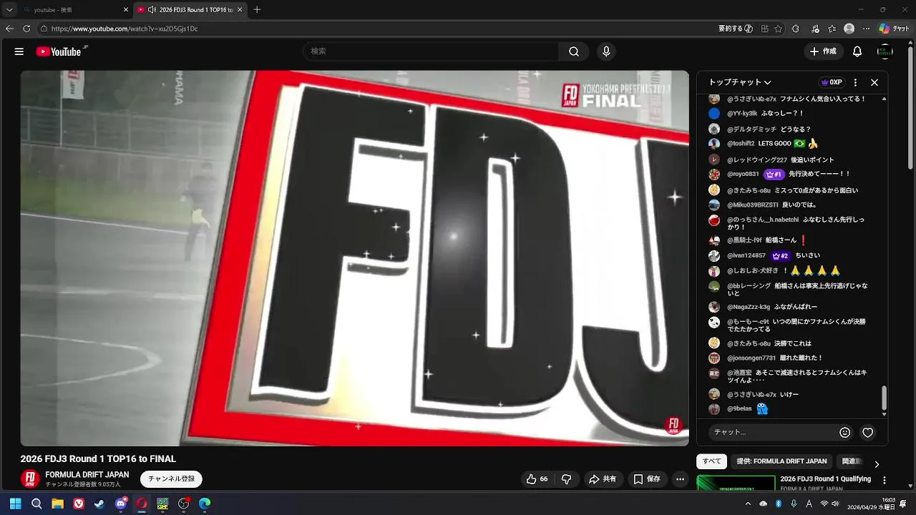Click chat scroll-down arrow
Screen dimensions: 916x515
pos(884,414)
